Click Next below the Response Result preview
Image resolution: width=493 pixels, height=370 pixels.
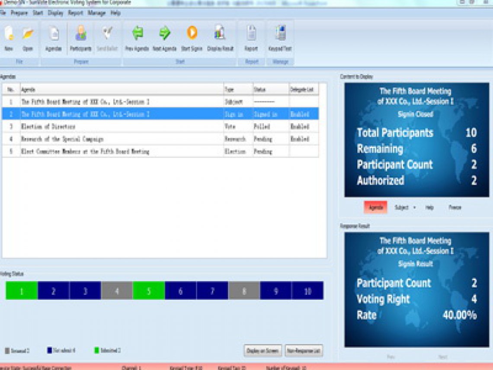click(x=443, y=357)
